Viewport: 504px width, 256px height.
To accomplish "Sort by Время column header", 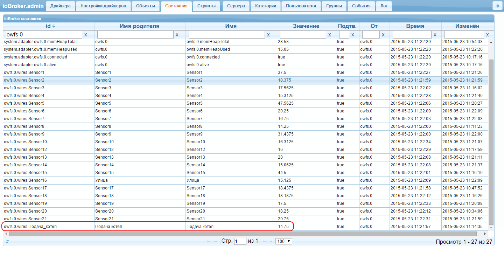I will [x=415, y=26].
